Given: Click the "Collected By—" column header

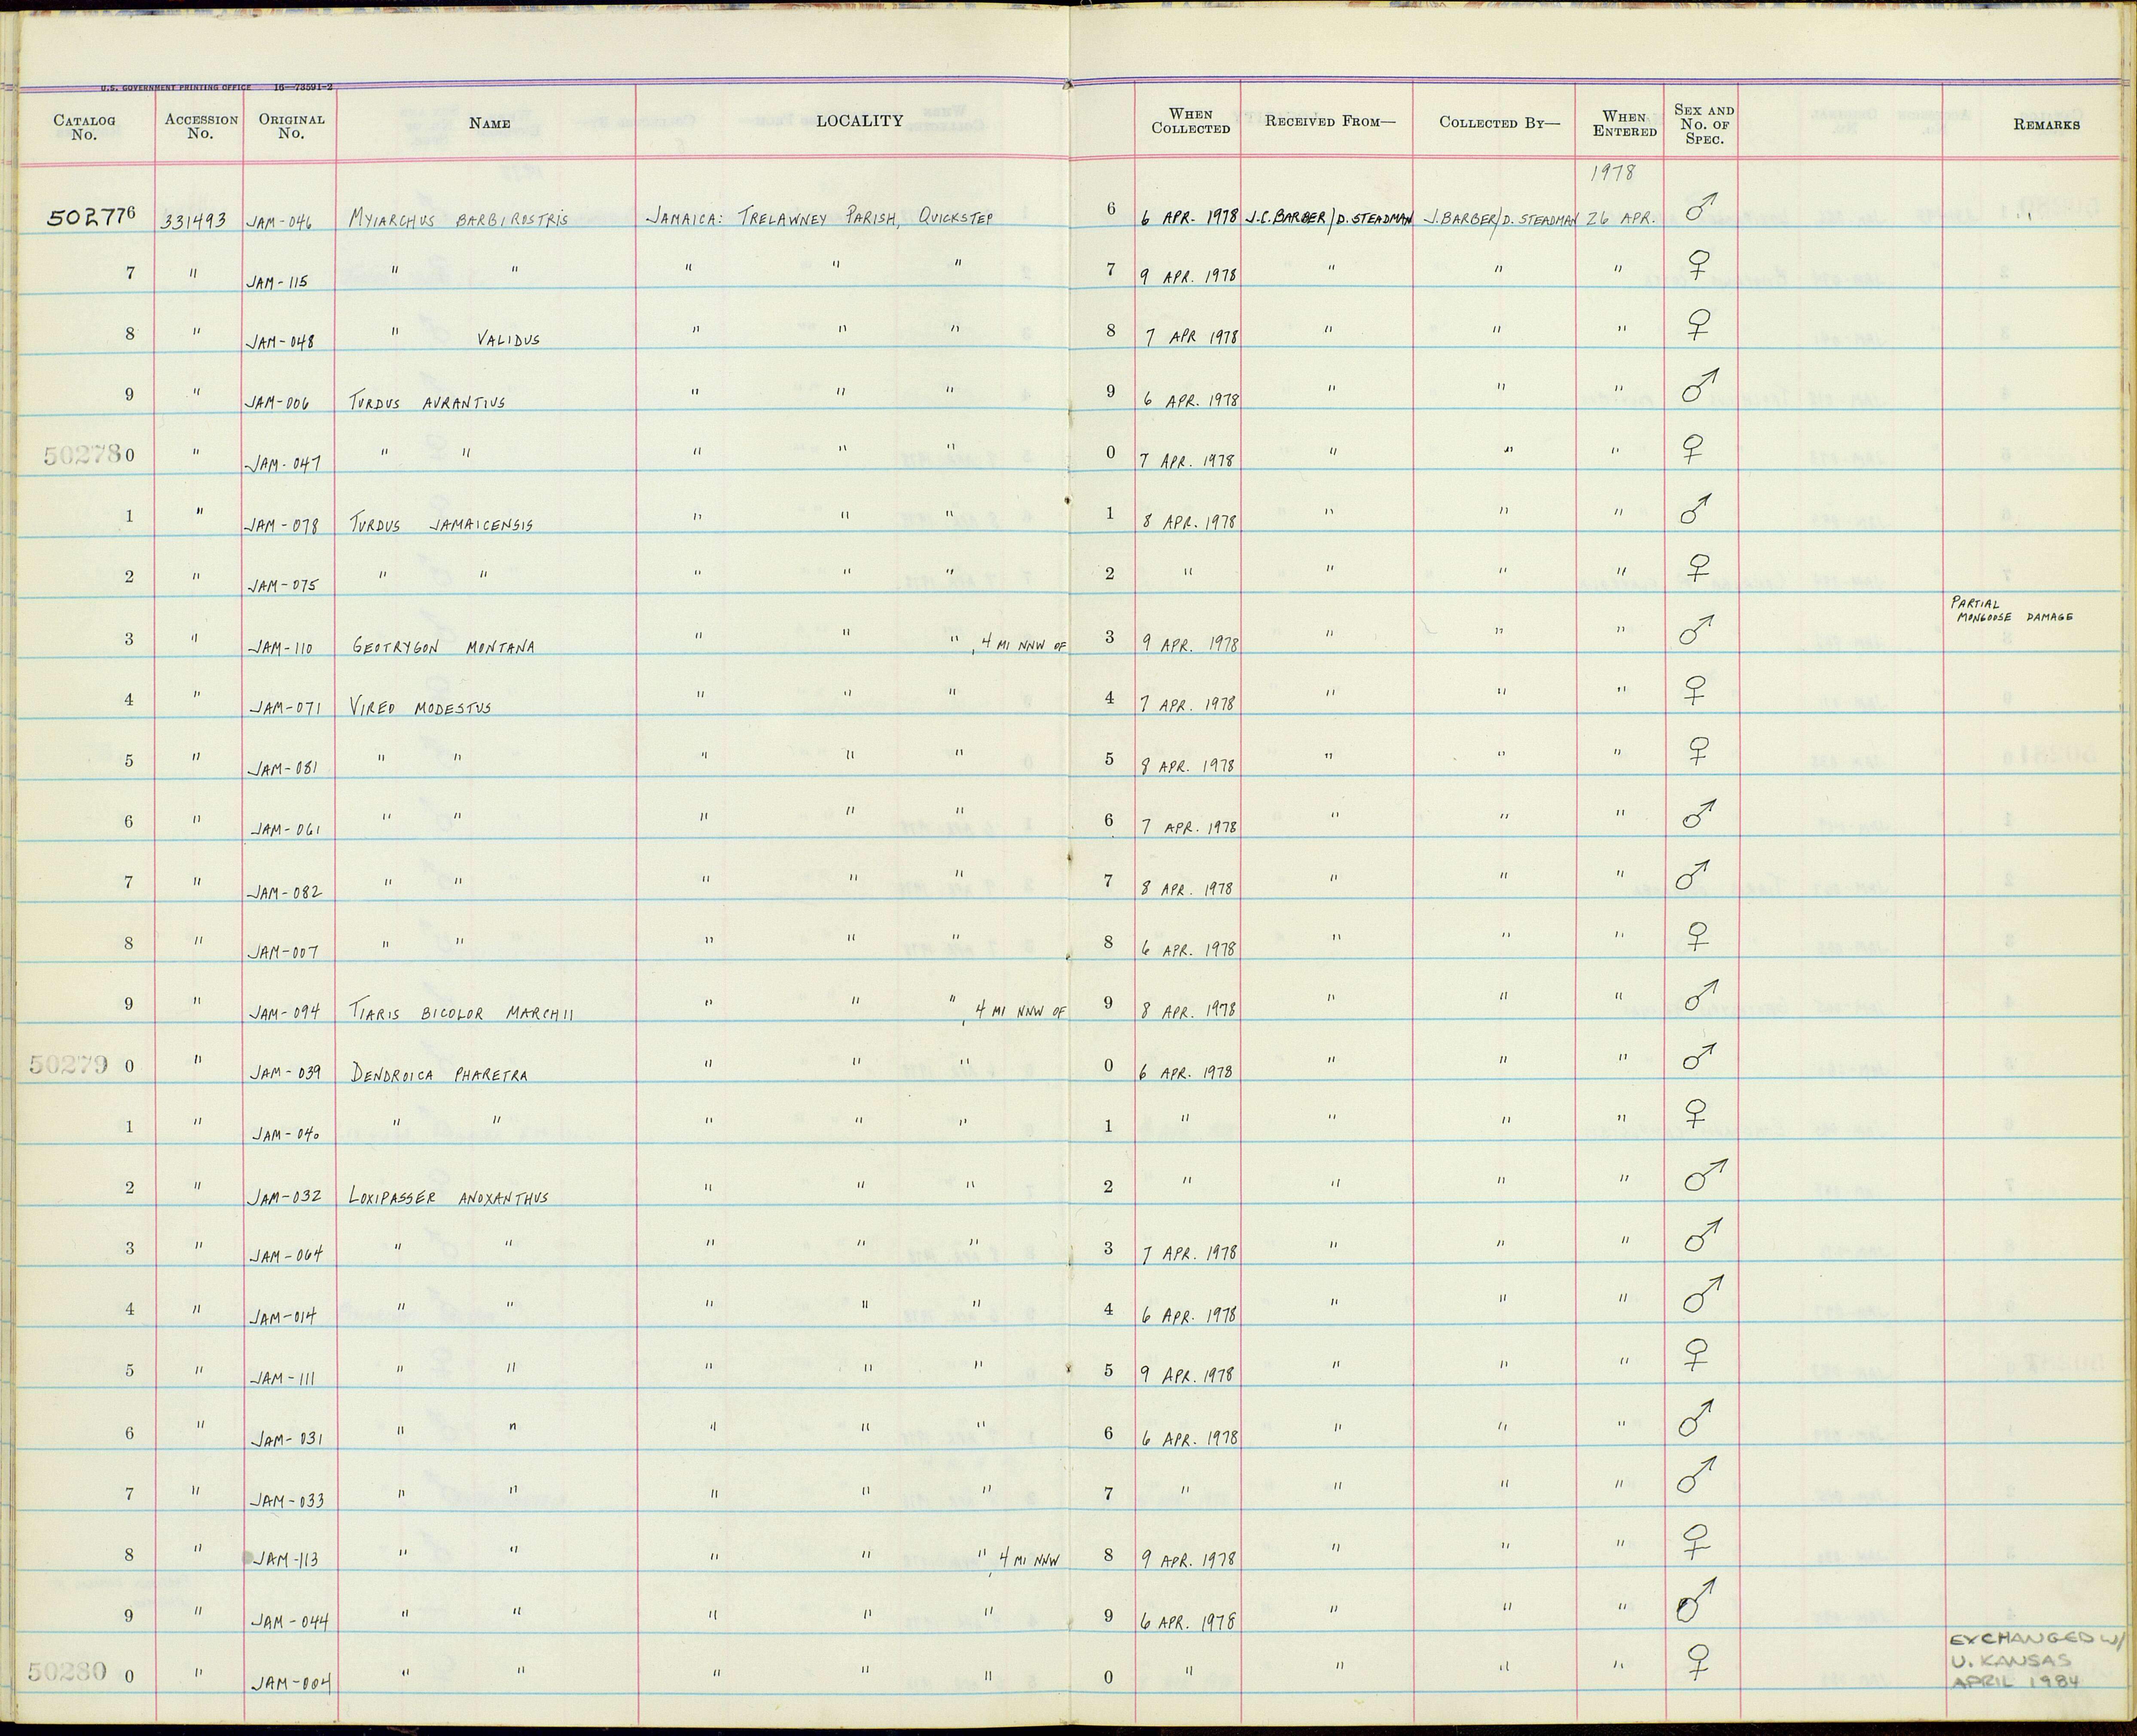Looking at the screenshot, I should tap(1499, 122).
